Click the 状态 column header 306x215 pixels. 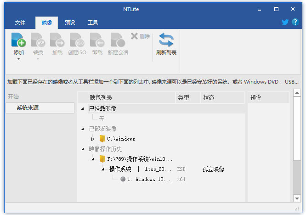pos(222,97)
